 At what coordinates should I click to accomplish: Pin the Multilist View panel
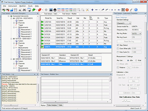point(111,74)
